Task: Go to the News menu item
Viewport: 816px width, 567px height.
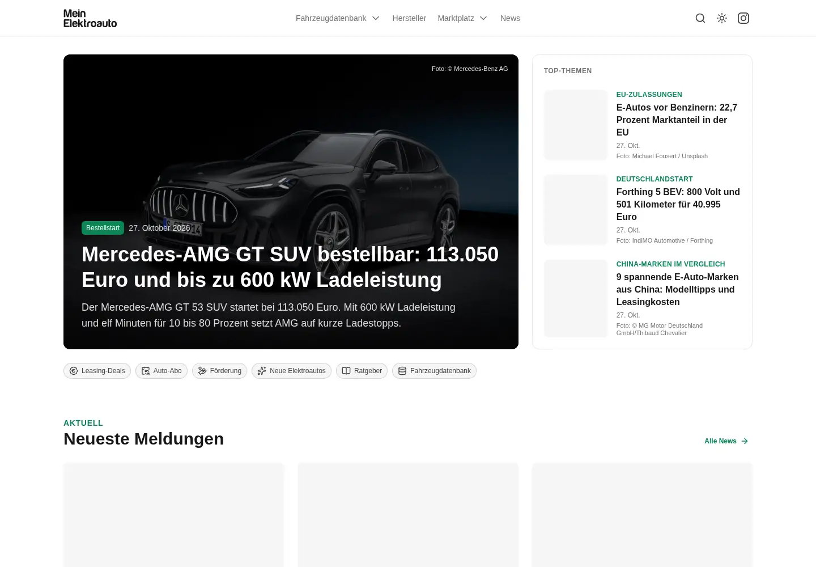Action: click(x=510, y=18)
